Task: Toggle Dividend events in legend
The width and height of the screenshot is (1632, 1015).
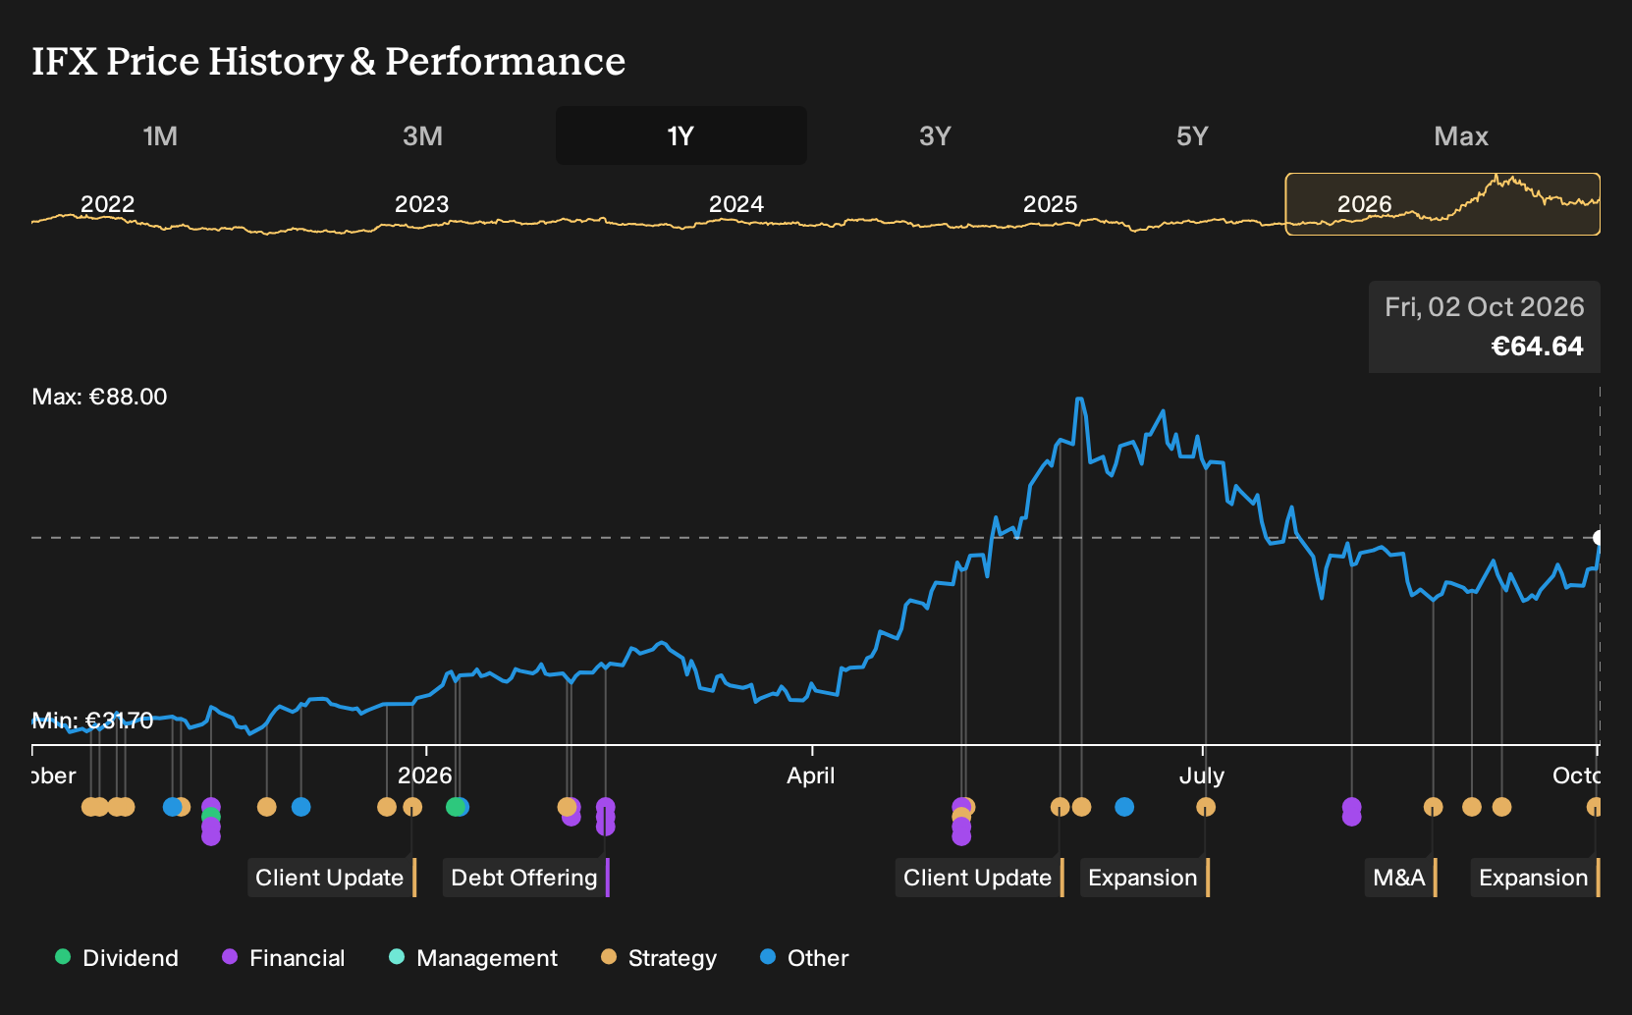Action: pos(117,958)
